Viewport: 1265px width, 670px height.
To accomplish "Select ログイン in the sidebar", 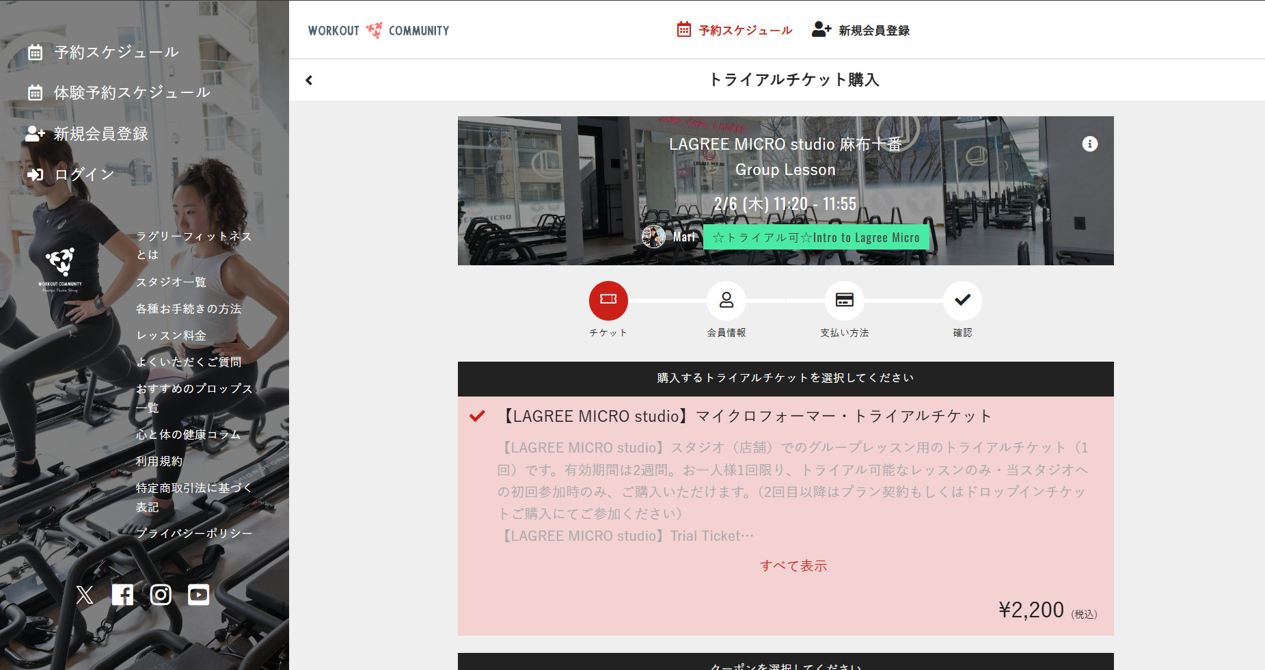I will [85, 175].
